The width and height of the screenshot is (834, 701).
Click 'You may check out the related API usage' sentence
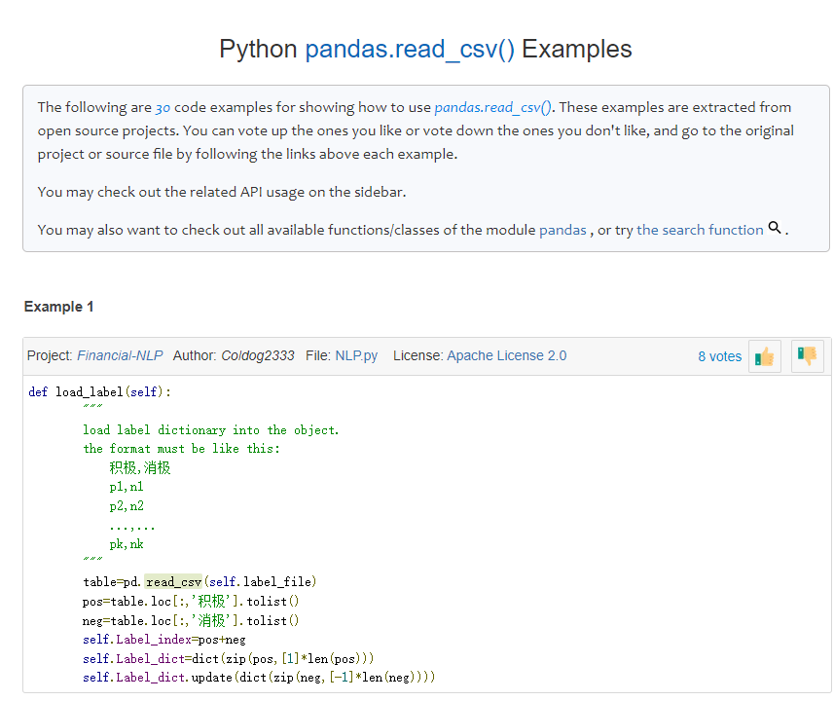pos(222,192)
